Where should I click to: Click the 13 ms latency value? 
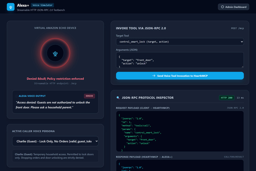click(x=240, y=98)
